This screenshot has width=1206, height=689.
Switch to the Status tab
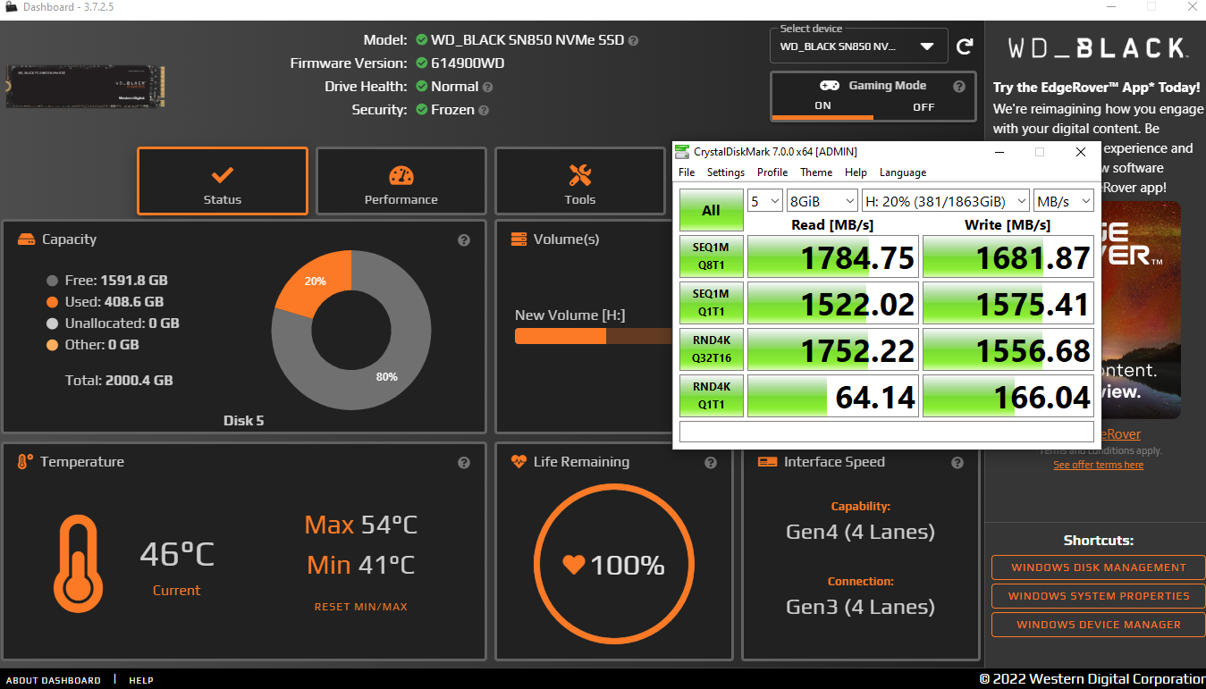pyautogui.click(x=223, y=181)
